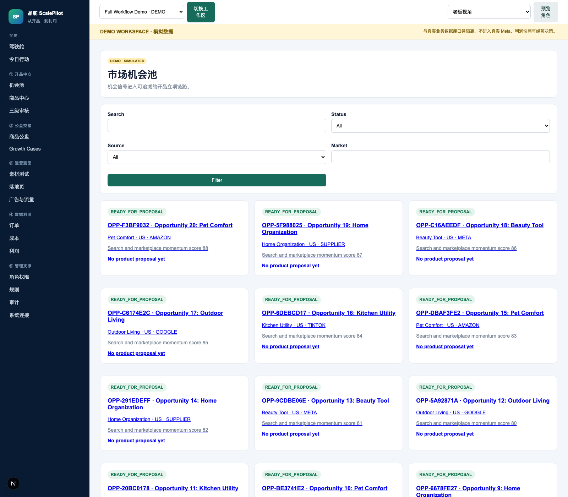Open Growth Cases in the sidebar

pyautogui.click(x=25, y=149)
